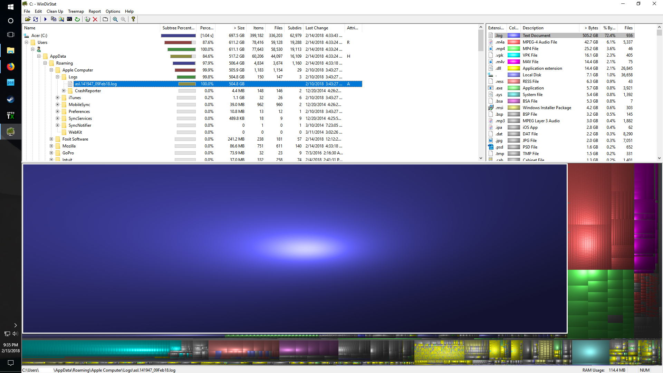Screen dimensions: 663x373
Task: Click the Copy Path toolbar icon
Action: 54,19
